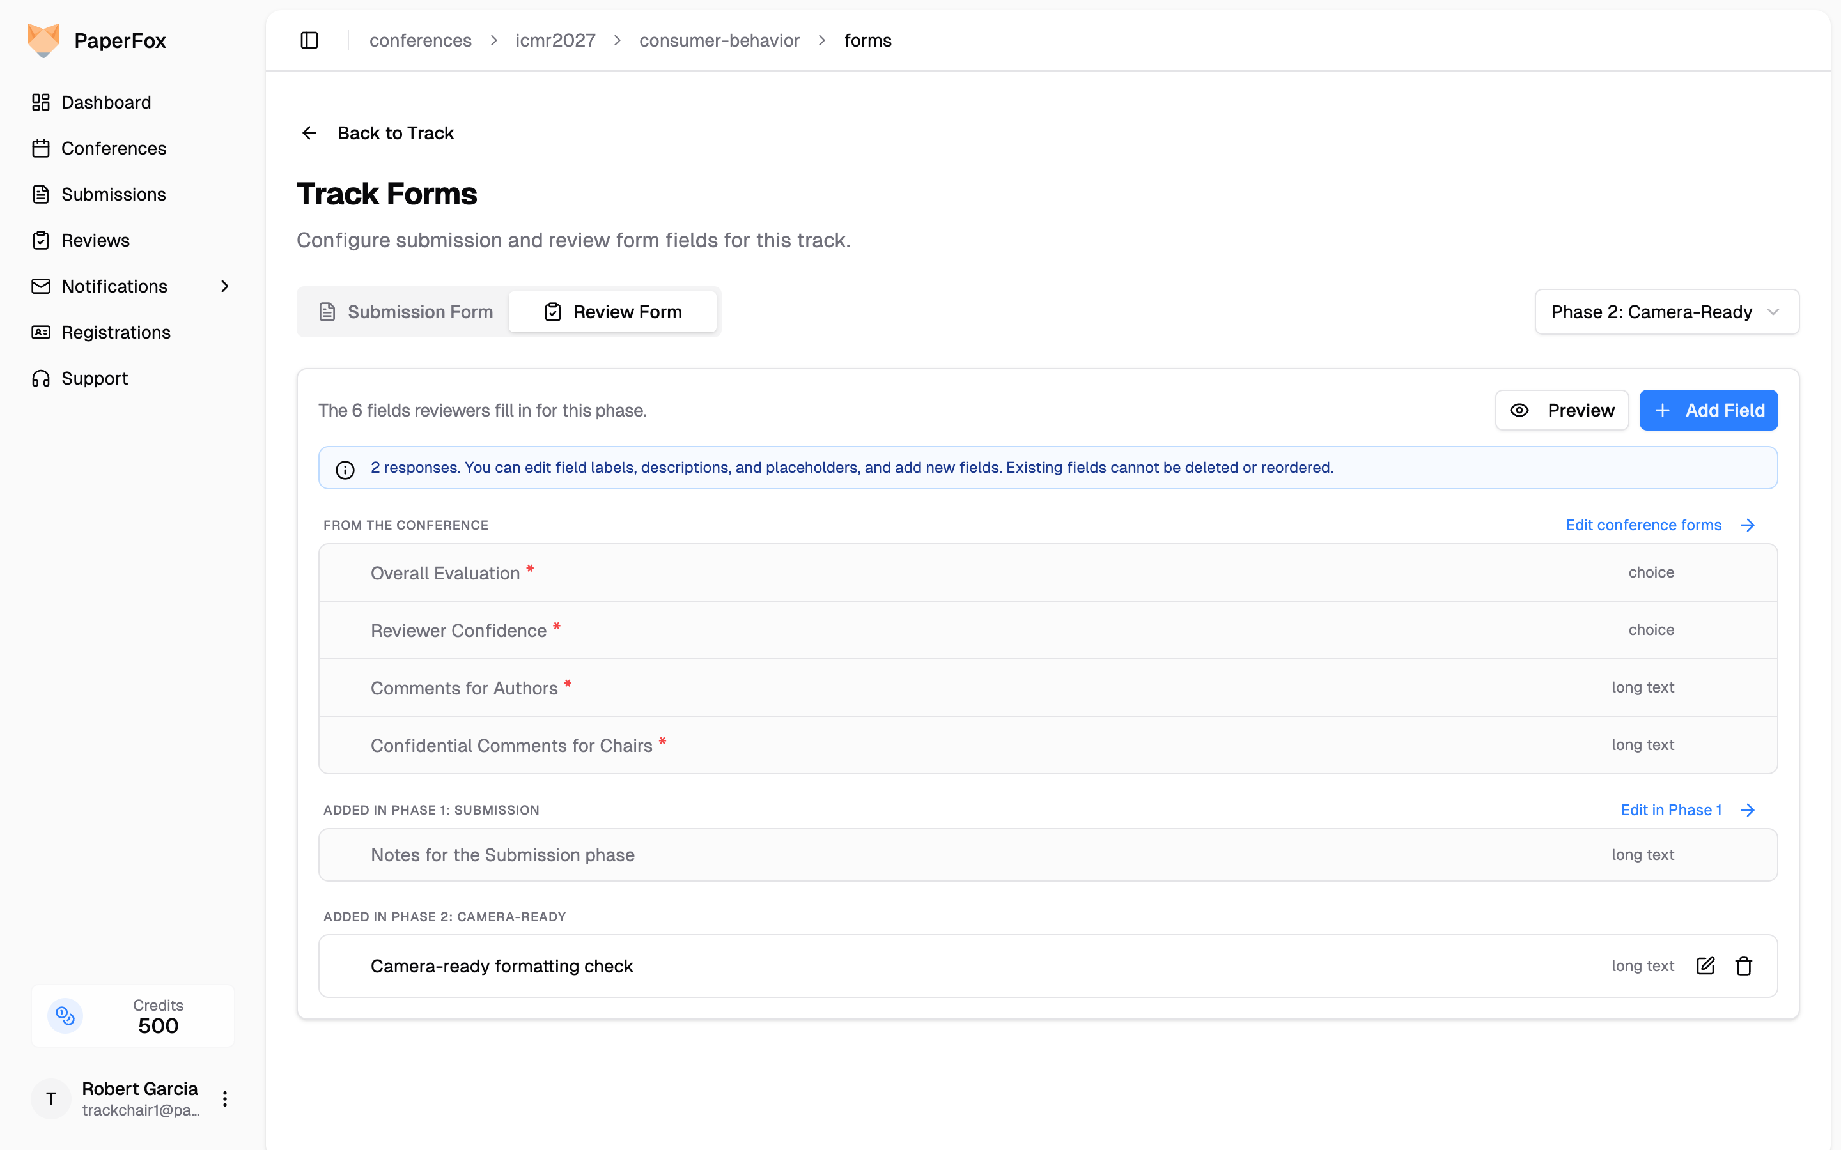Click the 'From the Conference' section label
Screen dimensions: 1841x1150
point(407,525)
